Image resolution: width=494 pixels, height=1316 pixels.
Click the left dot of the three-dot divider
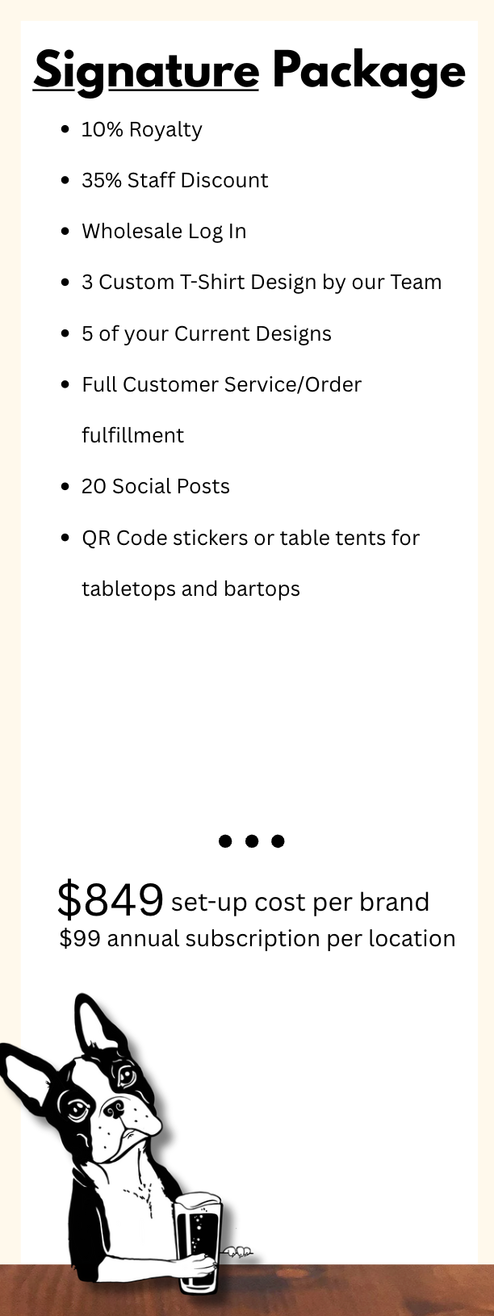225,841
